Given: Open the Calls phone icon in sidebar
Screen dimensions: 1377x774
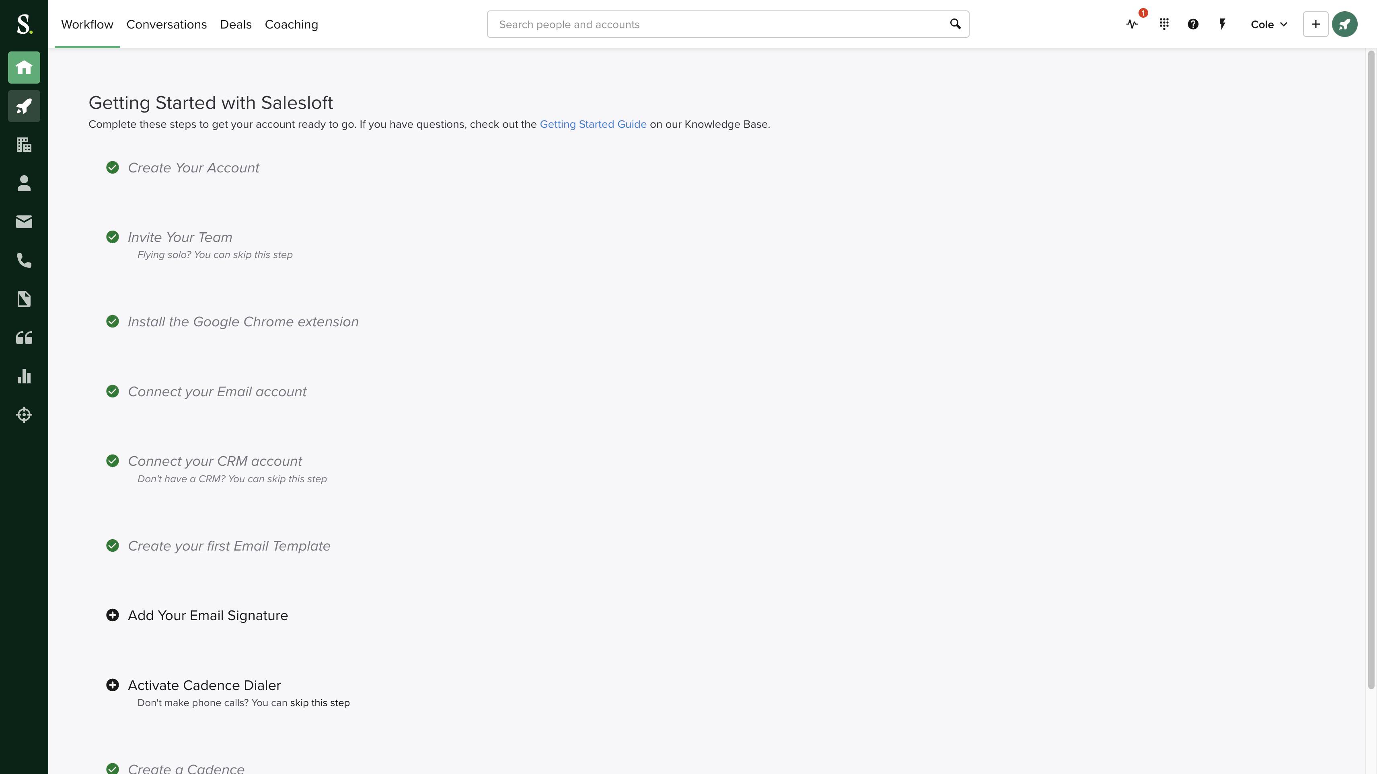Looking at the screenshot, I should [x=24, y=261].
